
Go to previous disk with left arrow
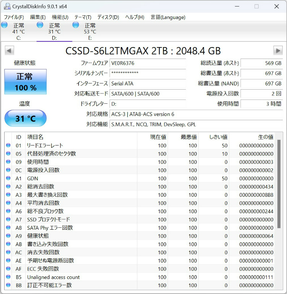tap(9, 51)
